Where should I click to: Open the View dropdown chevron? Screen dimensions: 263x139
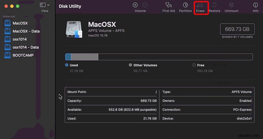click(x=48, y=5)
